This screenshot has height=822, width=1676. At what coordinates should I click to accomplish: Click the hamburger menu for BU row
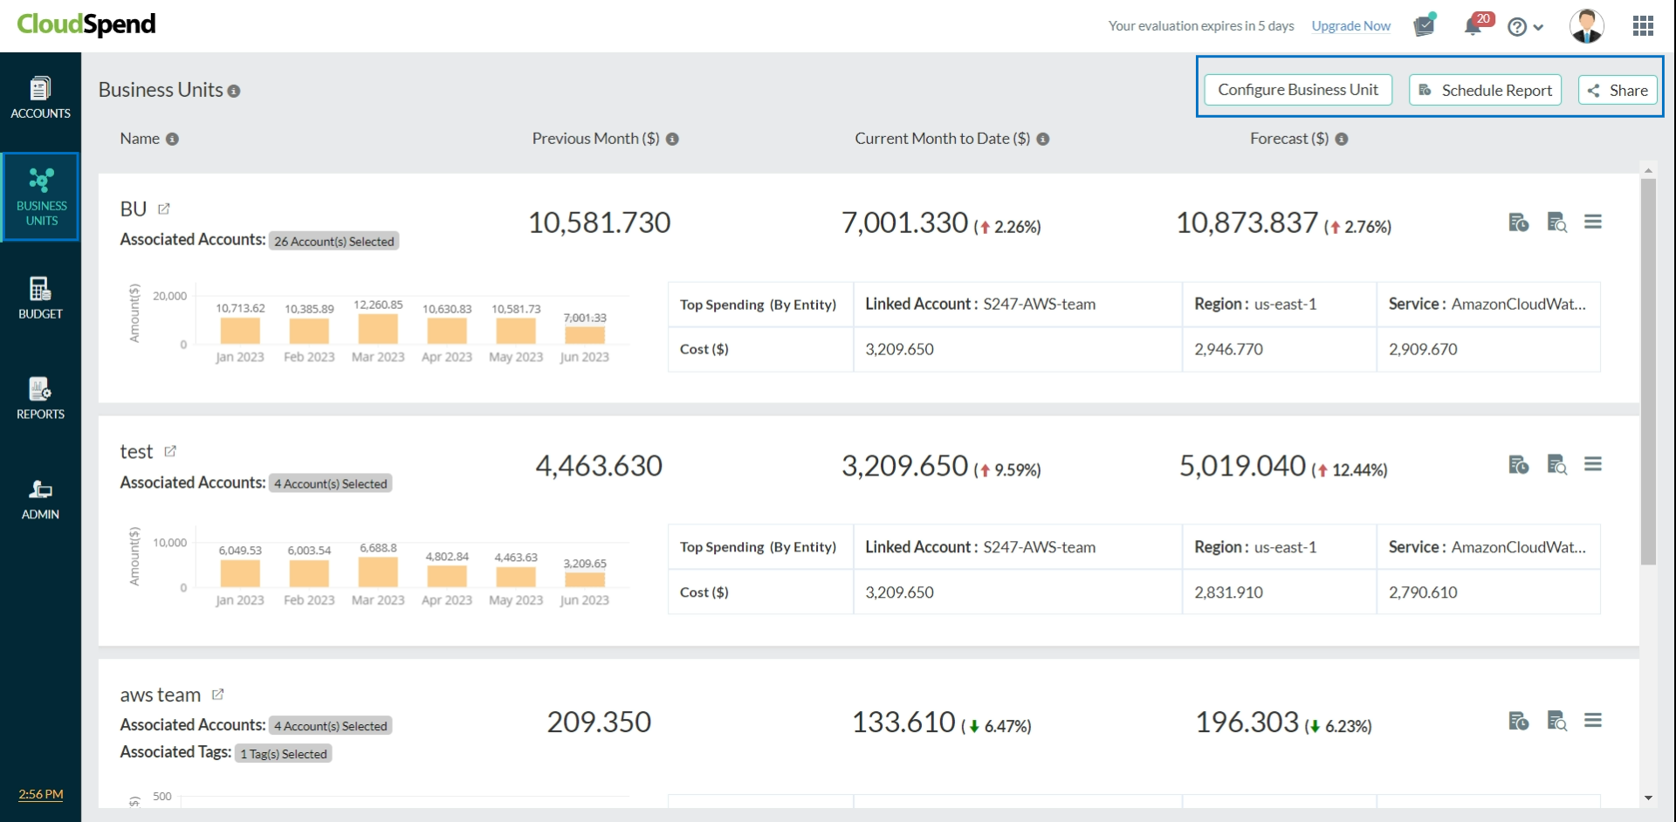pyautogui.click(x=1593, y=223)
